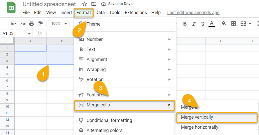
Task: Star the Untitled spreadsheet
Action: coord(84,4)
